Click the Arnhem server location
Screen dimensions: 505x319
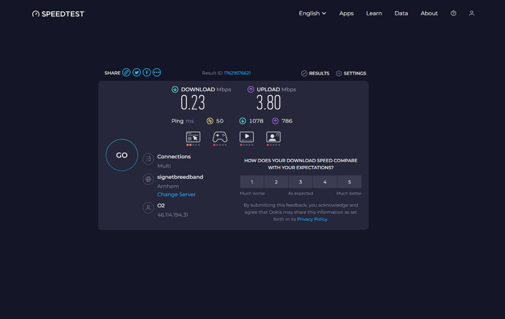[x=168, y=186]
